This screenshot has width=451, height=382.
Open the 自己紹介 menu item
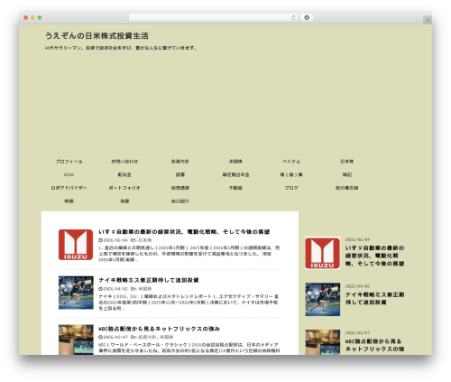180,201
